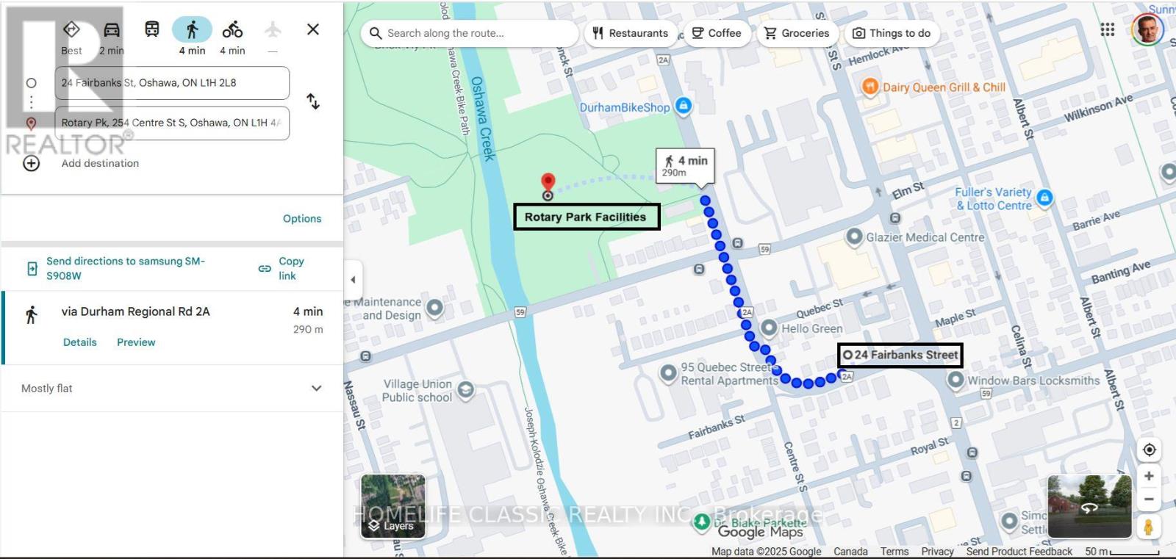This screenshot has height=559, width=1176.
Task: Switch to driving travel mode
Action: pyautogui.click(x=112, y=29)
